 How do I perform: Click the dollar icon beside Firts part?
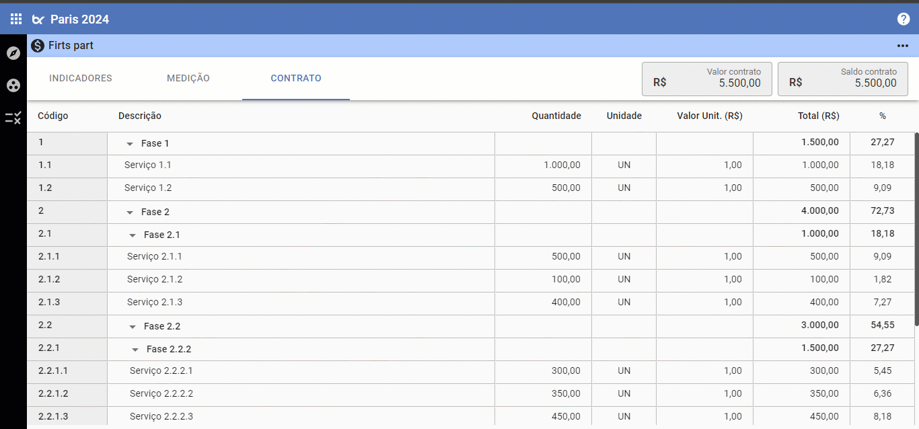38,46
